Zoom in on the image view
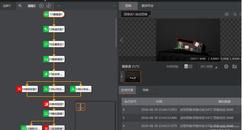Viewport: 242px width, 130px height. point(235,14)
